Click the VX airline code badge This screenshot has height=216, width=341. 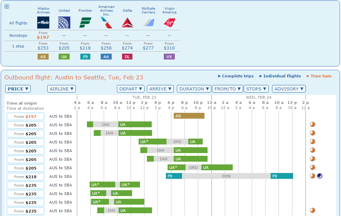[169, 57]
